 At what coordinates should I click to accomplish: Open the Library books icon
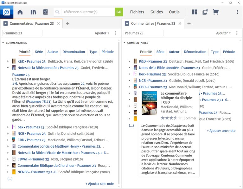coord(33,12)
